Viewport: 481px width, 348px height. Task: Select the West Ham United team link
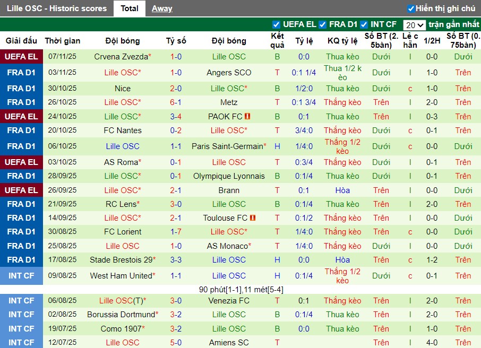pos(121,276)
